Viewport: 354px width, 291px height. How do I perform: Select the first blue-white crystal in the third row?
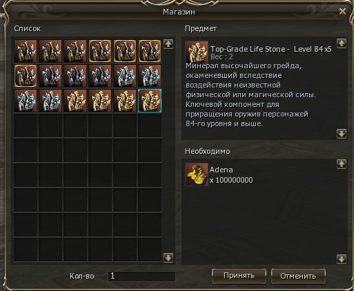(26, 101)
